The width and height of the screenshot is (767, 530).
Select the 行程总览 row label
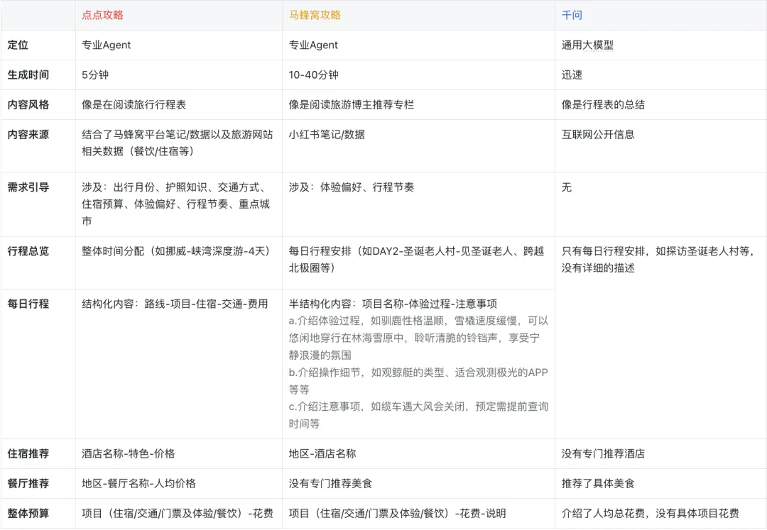click(x=28, y=251)
